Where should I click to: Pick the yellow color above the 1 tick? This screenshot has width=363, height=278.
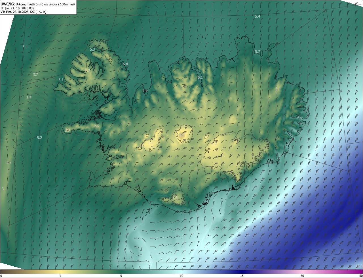tap(61, 271)
